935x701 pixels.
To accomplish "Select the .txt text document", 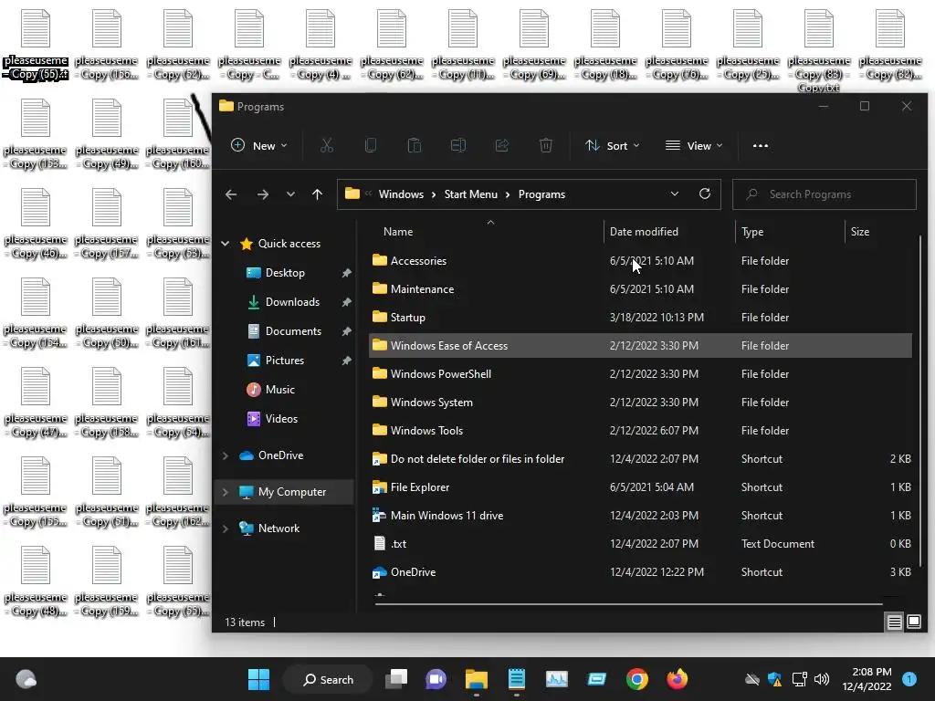I will [x=640, y=544].
